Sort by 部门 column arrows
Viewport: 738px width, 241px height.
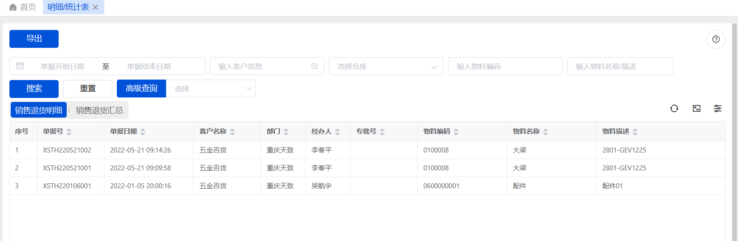pyautogui.click(x=286, y=132)
